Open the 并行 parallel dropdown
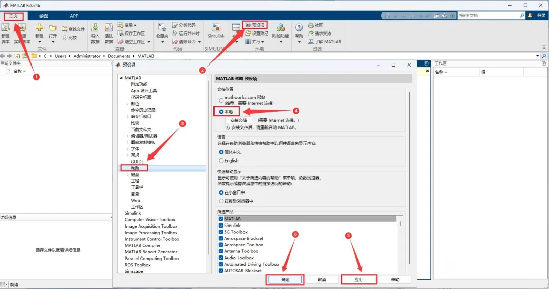This screenshot has width=549, height=289. pos(263,42)
